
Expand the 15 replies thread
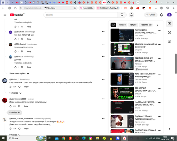(x=15, y=93)
